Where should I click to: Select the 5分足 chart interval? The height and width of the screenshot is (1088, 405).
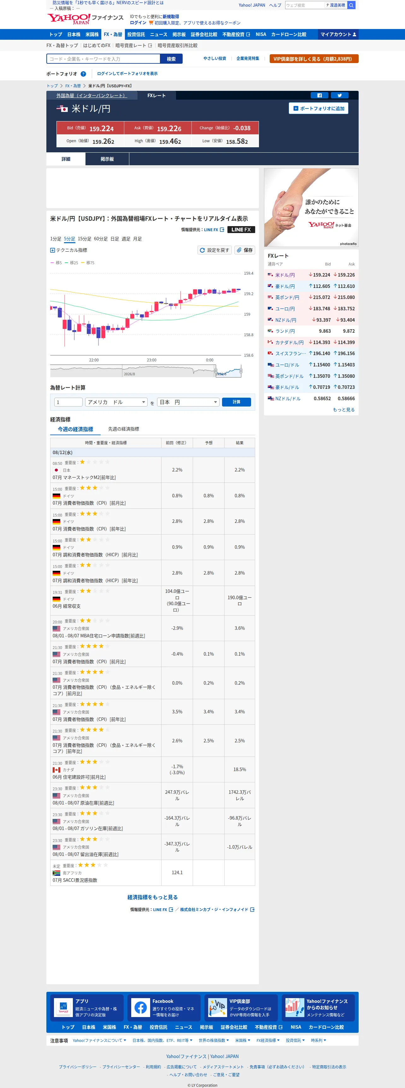[70, 239]
